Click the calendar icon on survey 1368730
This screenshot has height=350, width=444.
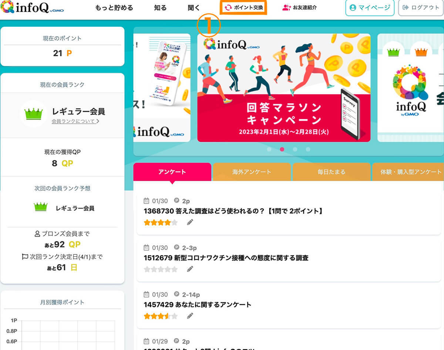[147, 201]
